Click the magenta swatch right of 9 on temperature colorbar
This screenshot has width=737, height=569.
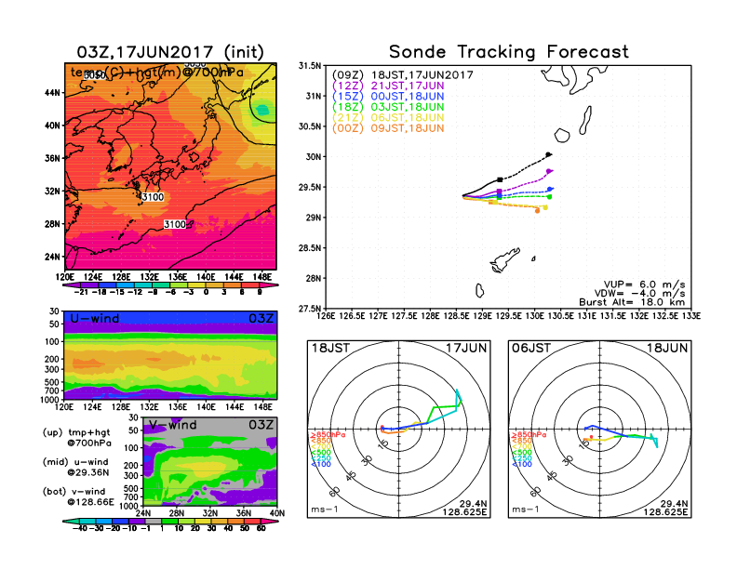[268, 285]
